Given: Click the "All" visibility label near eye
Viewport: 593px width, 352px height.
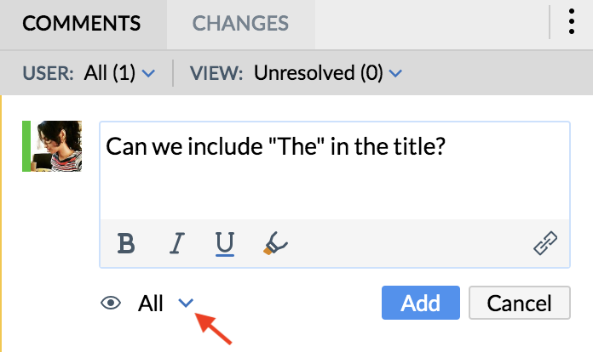Looking at the screenshot, I should coord(151,303).
